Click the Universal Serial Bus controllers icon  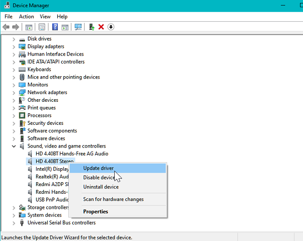point(22,223)
